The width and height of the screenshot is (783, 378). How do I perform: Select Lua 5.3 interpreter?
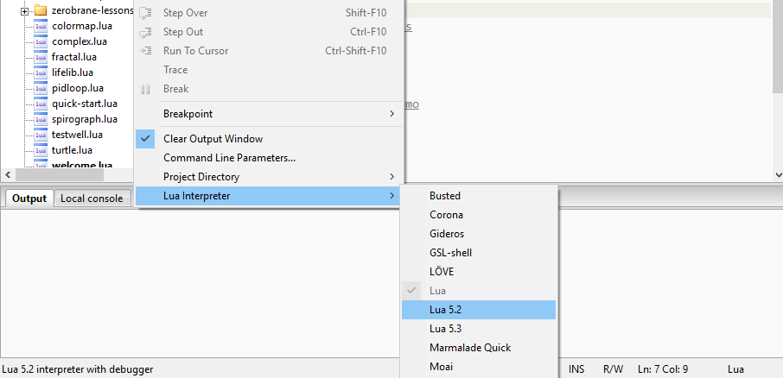[446, 329]
